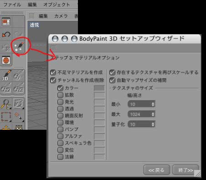206x180 pixels.
Task: Click the brush-with-checkmark icon
Action: coord(6,89)
